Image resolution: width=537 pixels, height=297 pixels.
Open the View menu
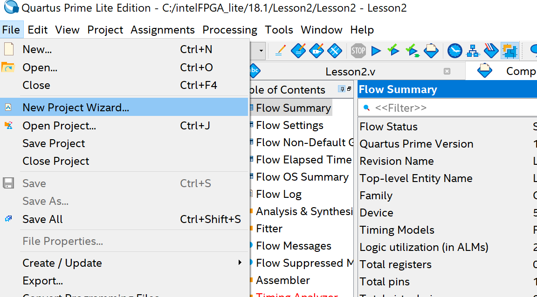point(67,30)
